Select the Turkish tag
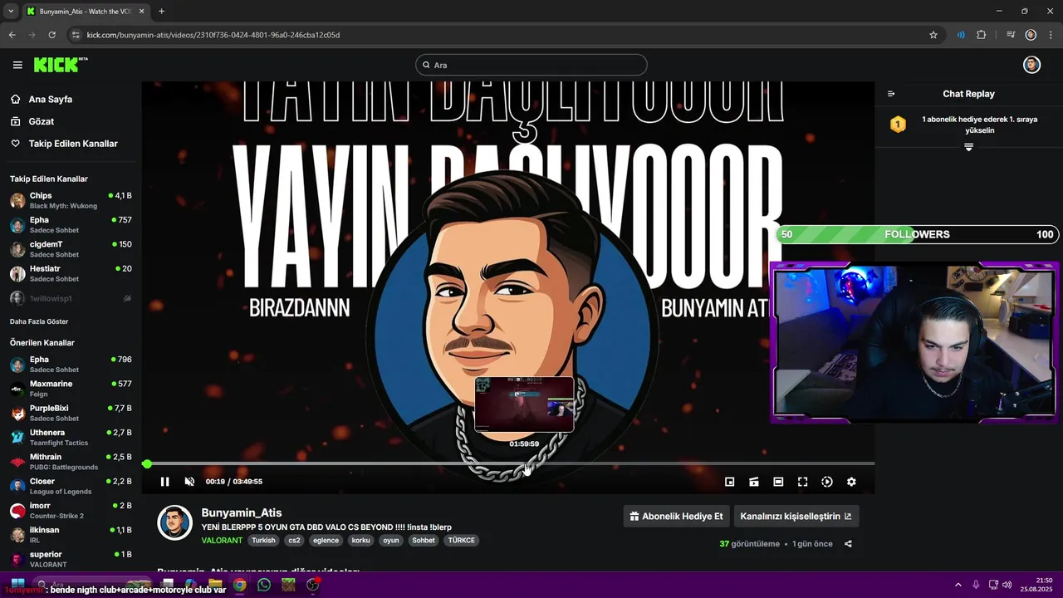 tap(263, 540)
